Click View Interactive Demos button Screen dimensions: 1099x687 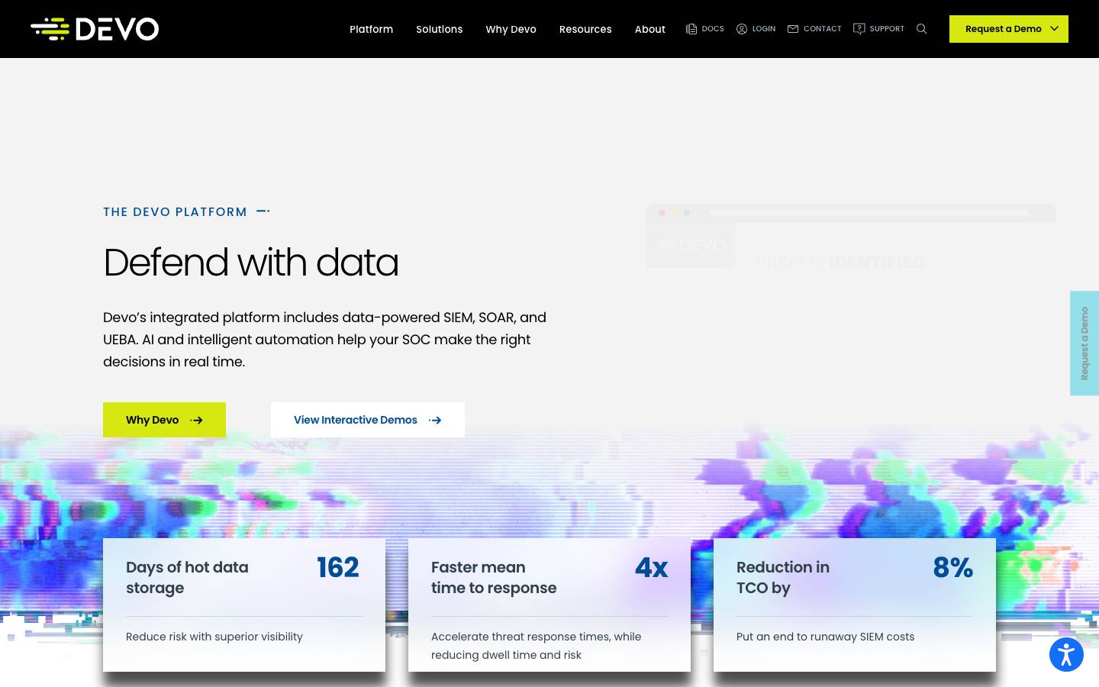click(x=368, y=420)
